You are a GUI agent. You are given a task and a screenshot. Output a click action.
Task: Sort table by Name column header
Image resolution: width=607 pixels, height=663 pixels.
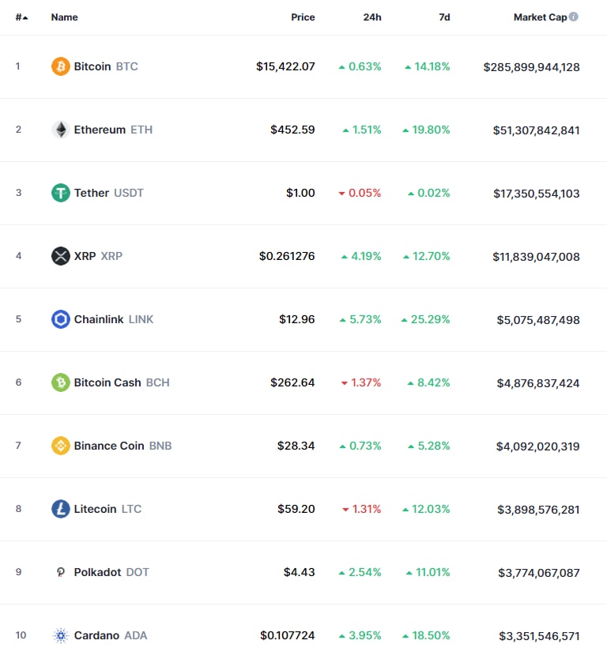click(64, 17)
